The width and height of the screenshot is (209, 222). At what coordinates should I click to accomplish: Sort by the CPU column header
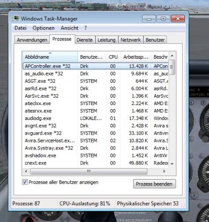(113, 57)
